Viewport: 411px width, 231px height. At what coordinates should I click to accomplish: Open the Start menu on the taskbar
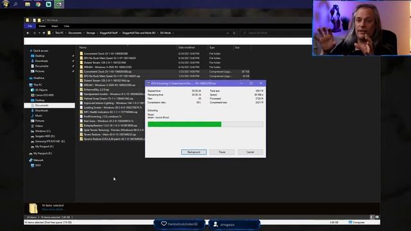[x=6, y=4]
